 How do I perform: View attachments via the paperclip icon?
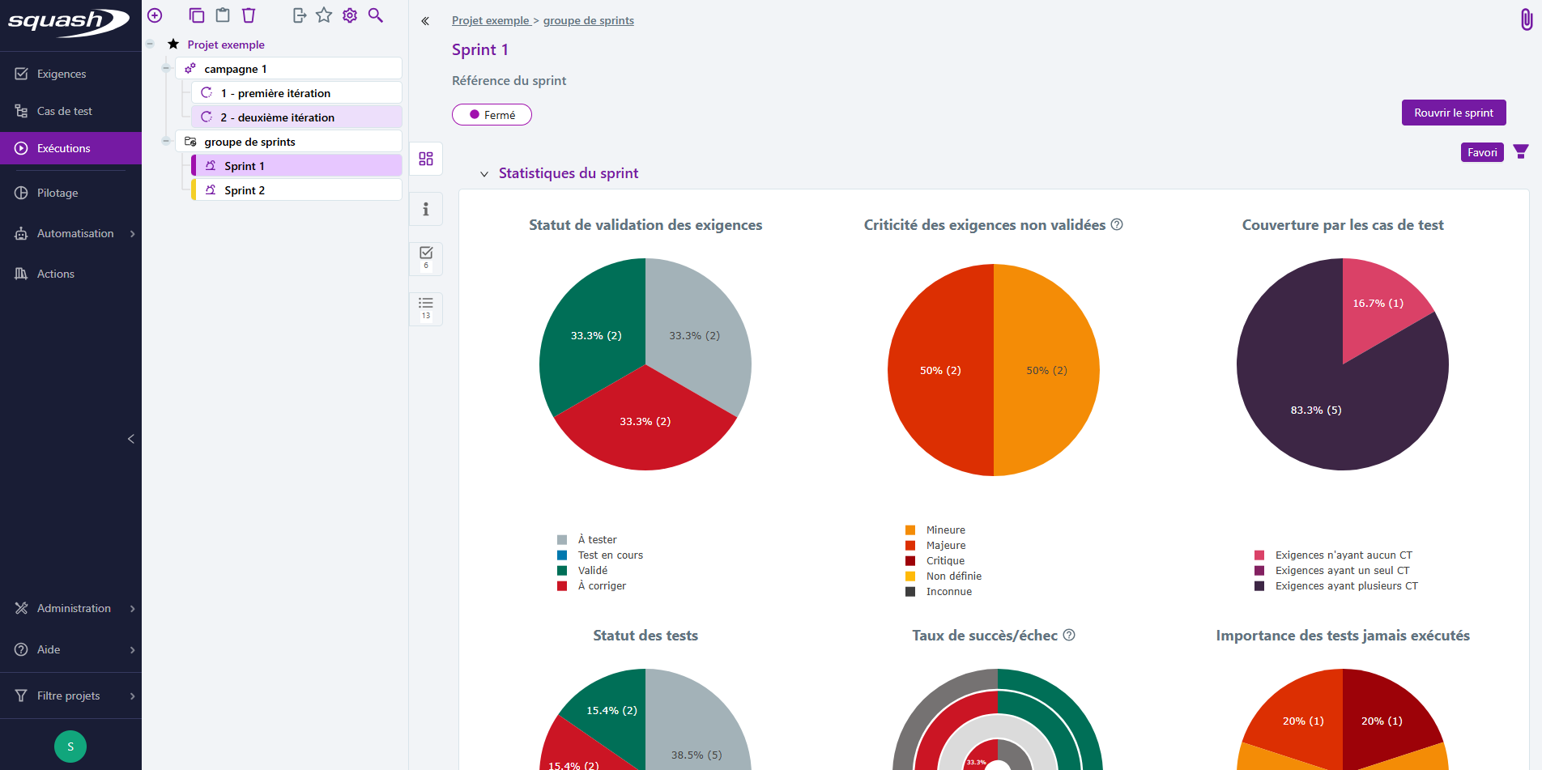[x=1528, y=18]
